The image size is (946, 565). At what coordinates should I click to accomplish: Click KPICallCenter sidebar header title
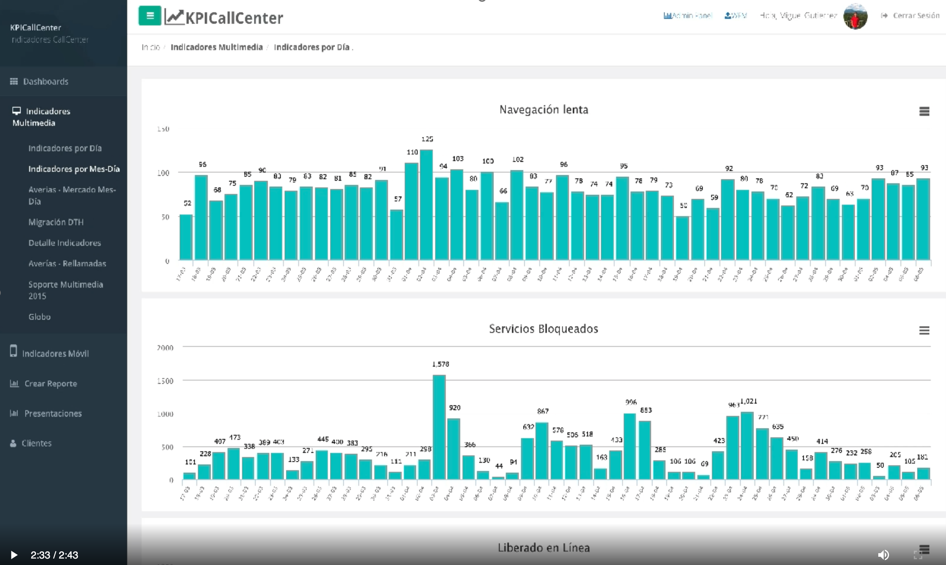(x=35, y=27)
